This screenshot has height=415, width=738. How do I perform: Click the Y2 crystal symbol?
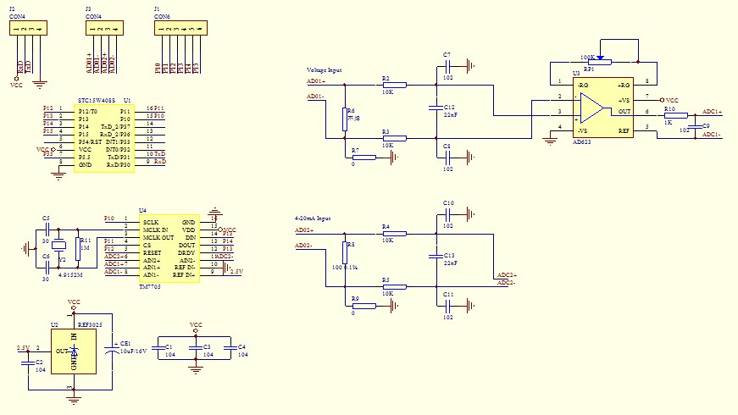58,245
